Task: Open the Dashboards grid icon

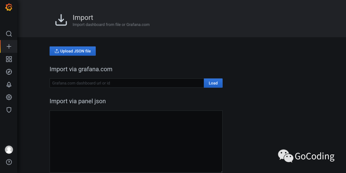Action: 9,59
